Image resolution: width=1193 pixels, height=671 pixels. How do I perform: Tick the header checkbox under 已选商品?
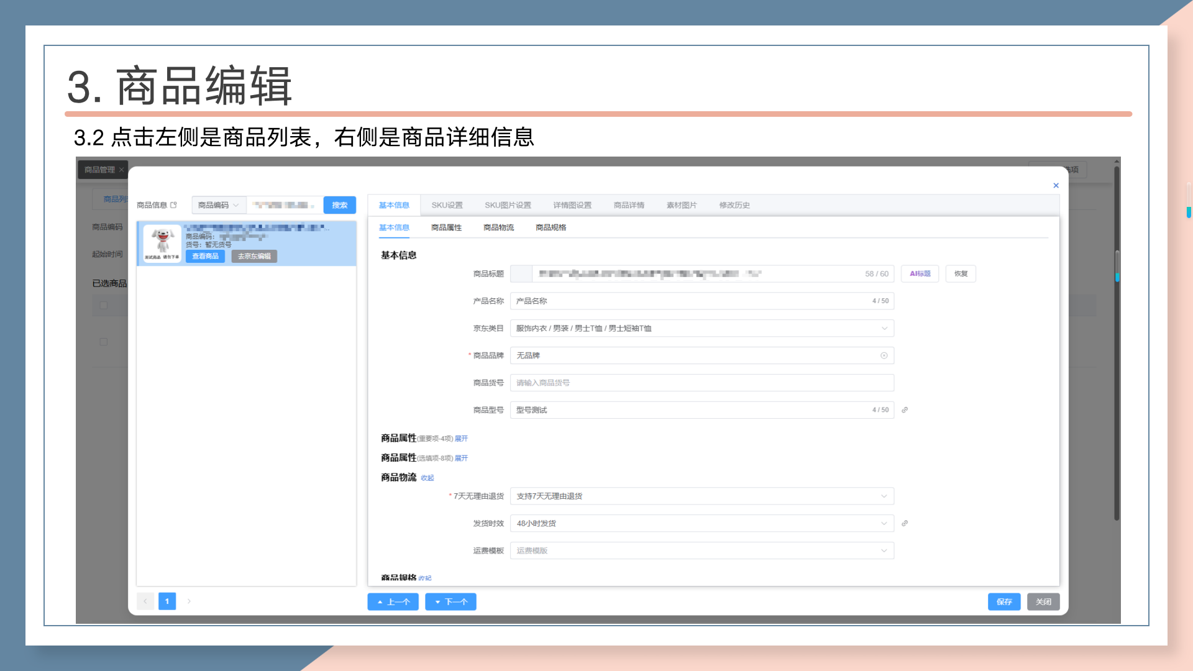(x=104, y=306)
